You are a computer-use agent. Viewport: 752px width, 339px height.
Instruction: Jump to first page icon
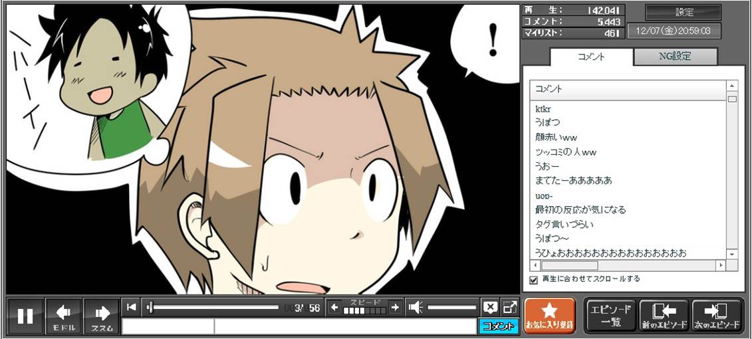click(x=132, y=306)
